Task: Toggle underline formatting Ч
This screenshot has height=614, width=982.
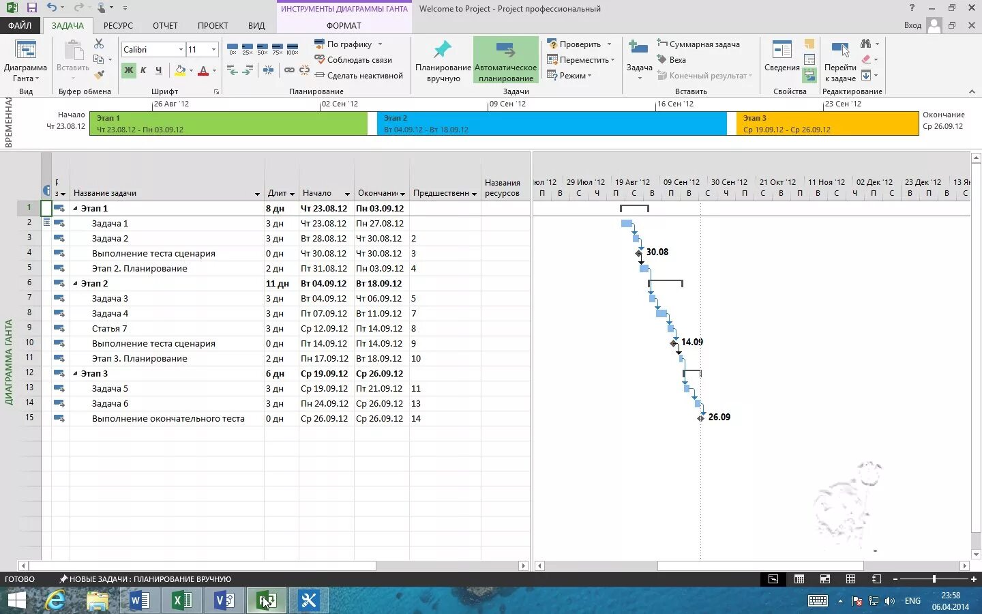Action: [158, 70]
